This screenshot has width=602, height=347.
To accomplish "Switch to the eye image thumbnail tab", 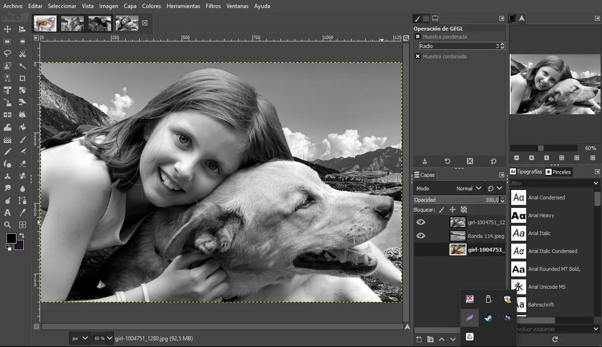I will click(45, 23).
